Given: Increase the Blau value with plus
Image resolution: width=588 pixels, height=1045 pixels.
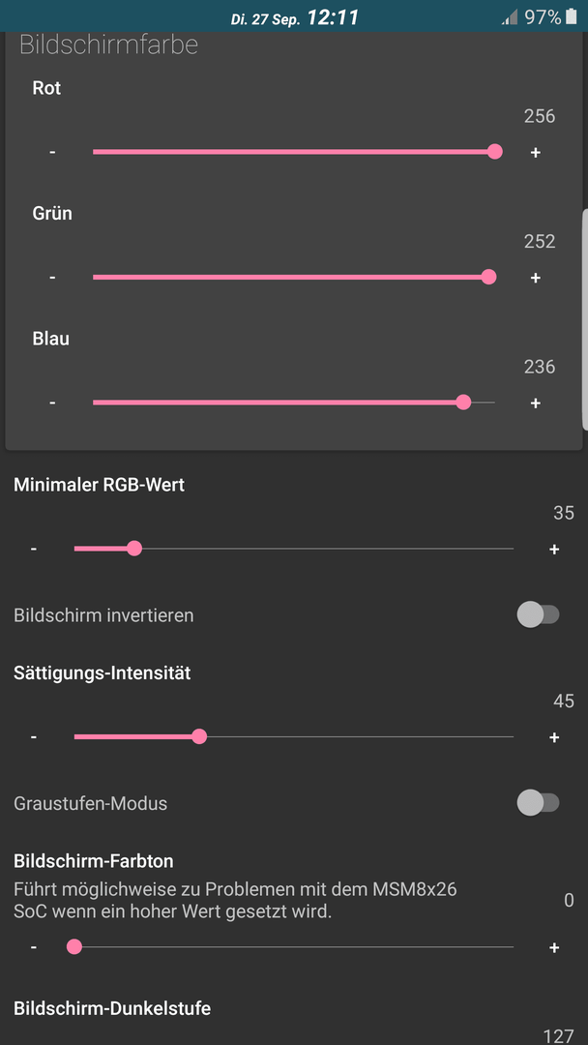Looking at the screenshot, I should tap(536, 403).
